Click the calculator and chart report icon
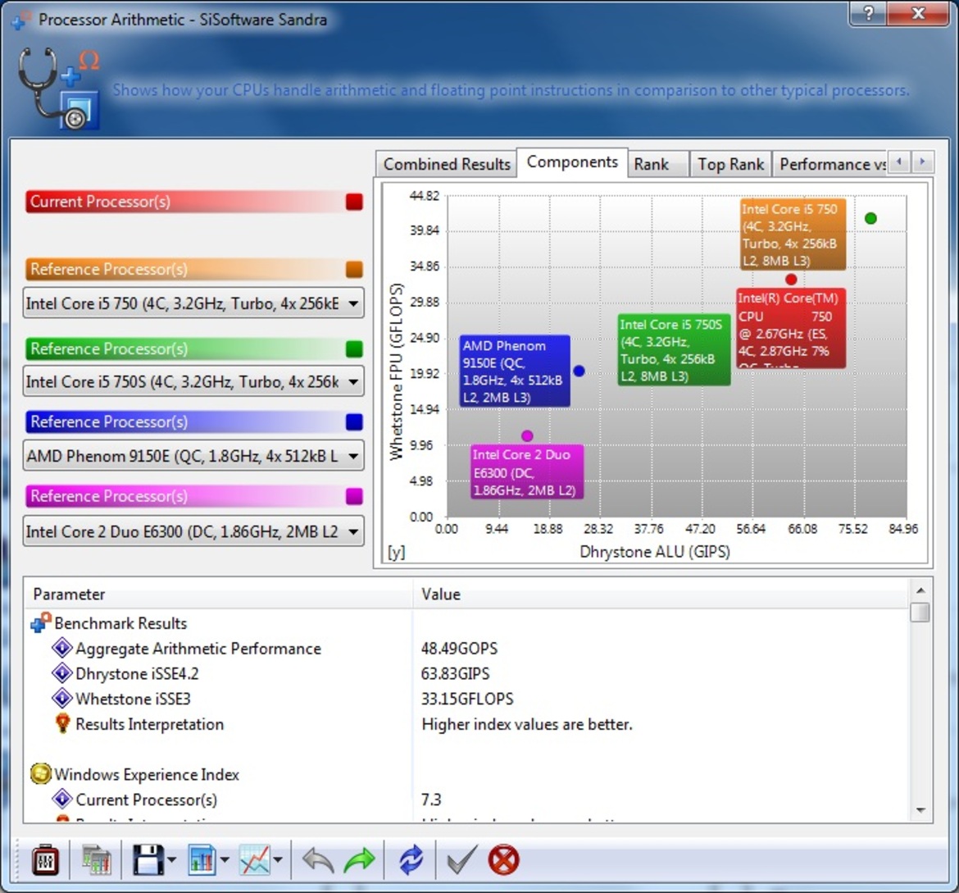 pyautogui.click(x=97, y=860)
